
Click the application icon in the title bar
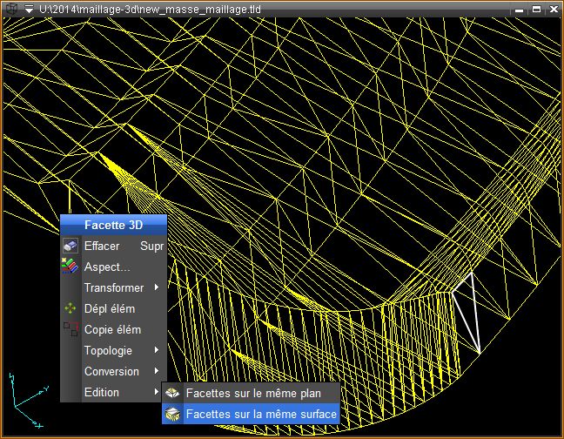[x=10, y=10]
